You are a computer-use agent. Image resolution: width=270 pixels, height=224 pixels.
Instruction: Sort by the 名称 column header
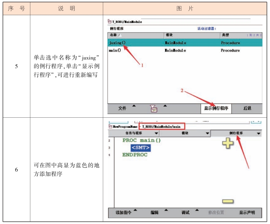[136, 35]
